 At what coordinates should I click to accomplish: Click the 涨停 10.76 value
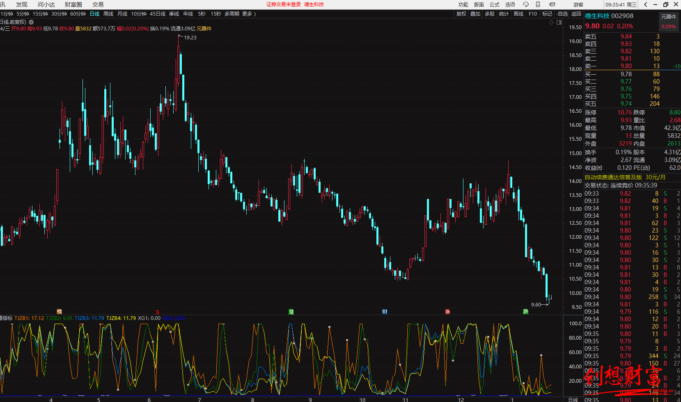pos(624,112)
